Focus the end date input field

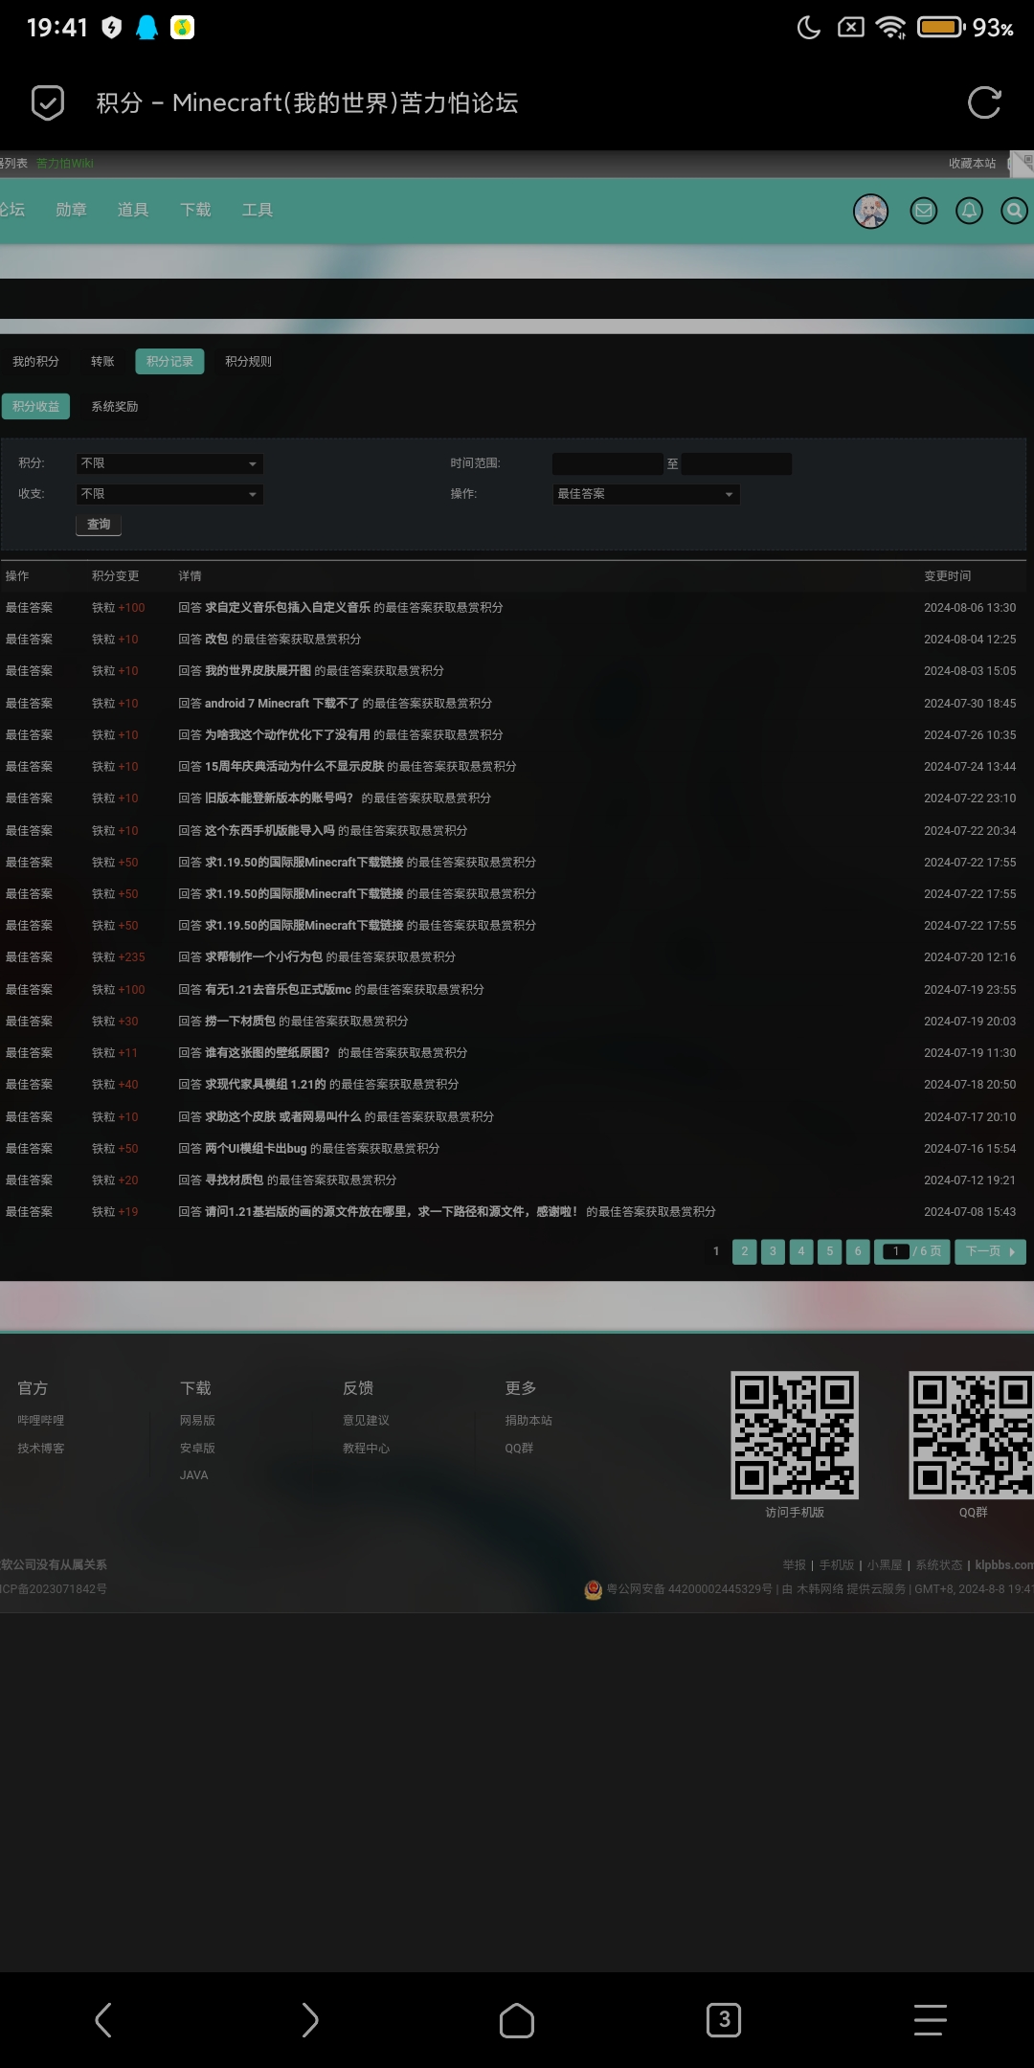click(x=736, y=463)
